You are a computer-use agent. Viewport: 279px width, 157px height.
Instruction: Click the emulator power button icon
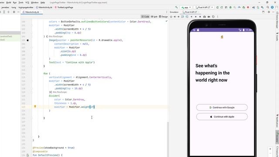click(x=171, y=17)
